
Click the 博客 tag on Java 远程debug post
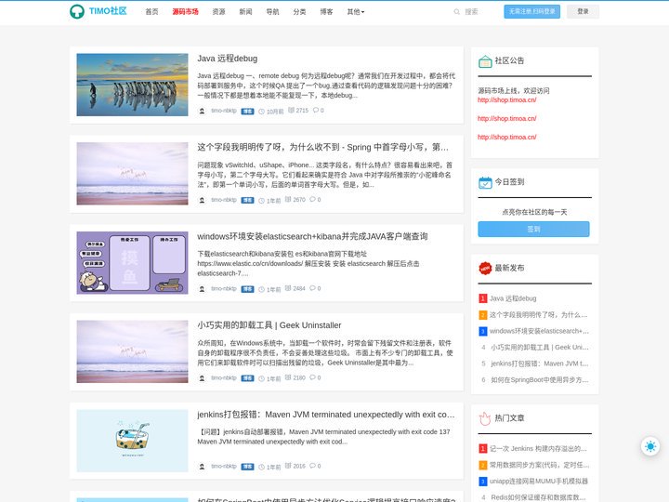247,112
